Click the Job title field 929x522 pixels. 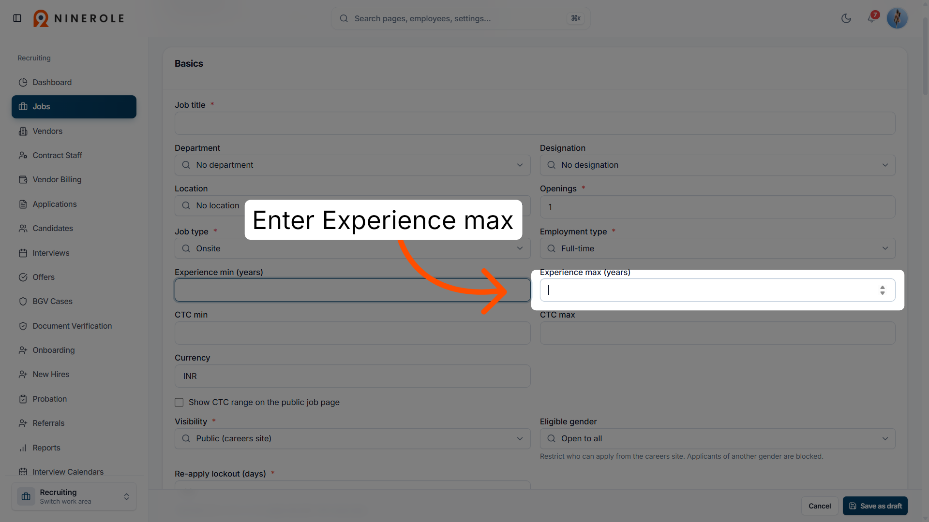point(535,123)
